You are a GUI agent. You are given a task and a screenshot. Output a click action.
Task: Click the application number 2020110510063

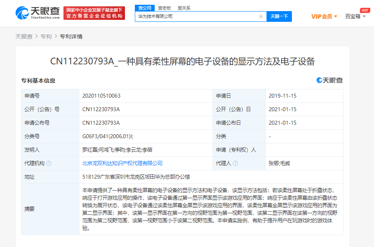pyautogui.click(x=101, y=96)
